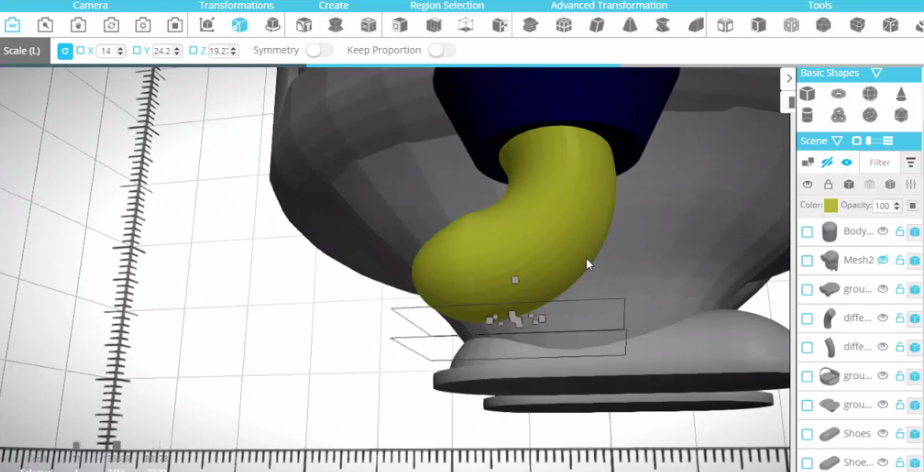
Task: Click the crossed-out eye hide icon in Scene
Action: tap(827, 162)
